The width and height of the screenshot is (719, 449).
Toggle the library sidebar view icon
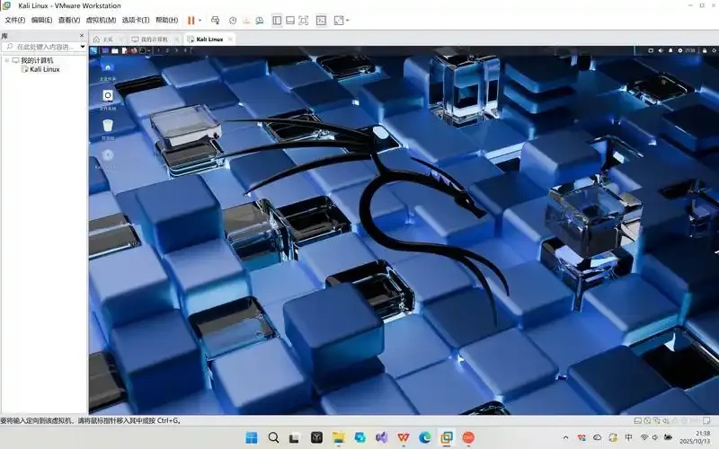(x=277, y=20)
